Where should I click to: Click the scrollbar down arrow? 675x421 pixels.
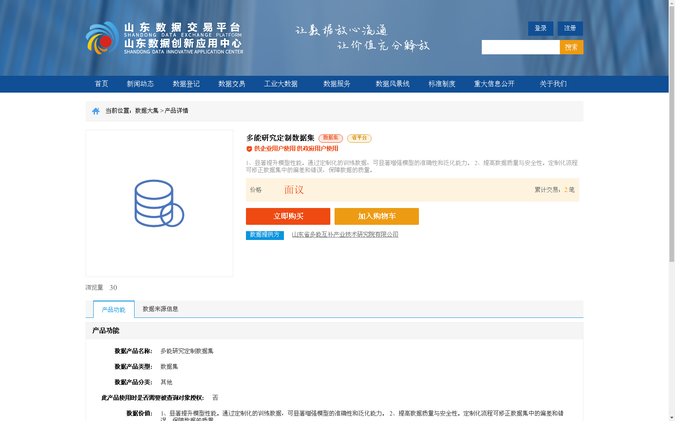(x=672, y=418)
